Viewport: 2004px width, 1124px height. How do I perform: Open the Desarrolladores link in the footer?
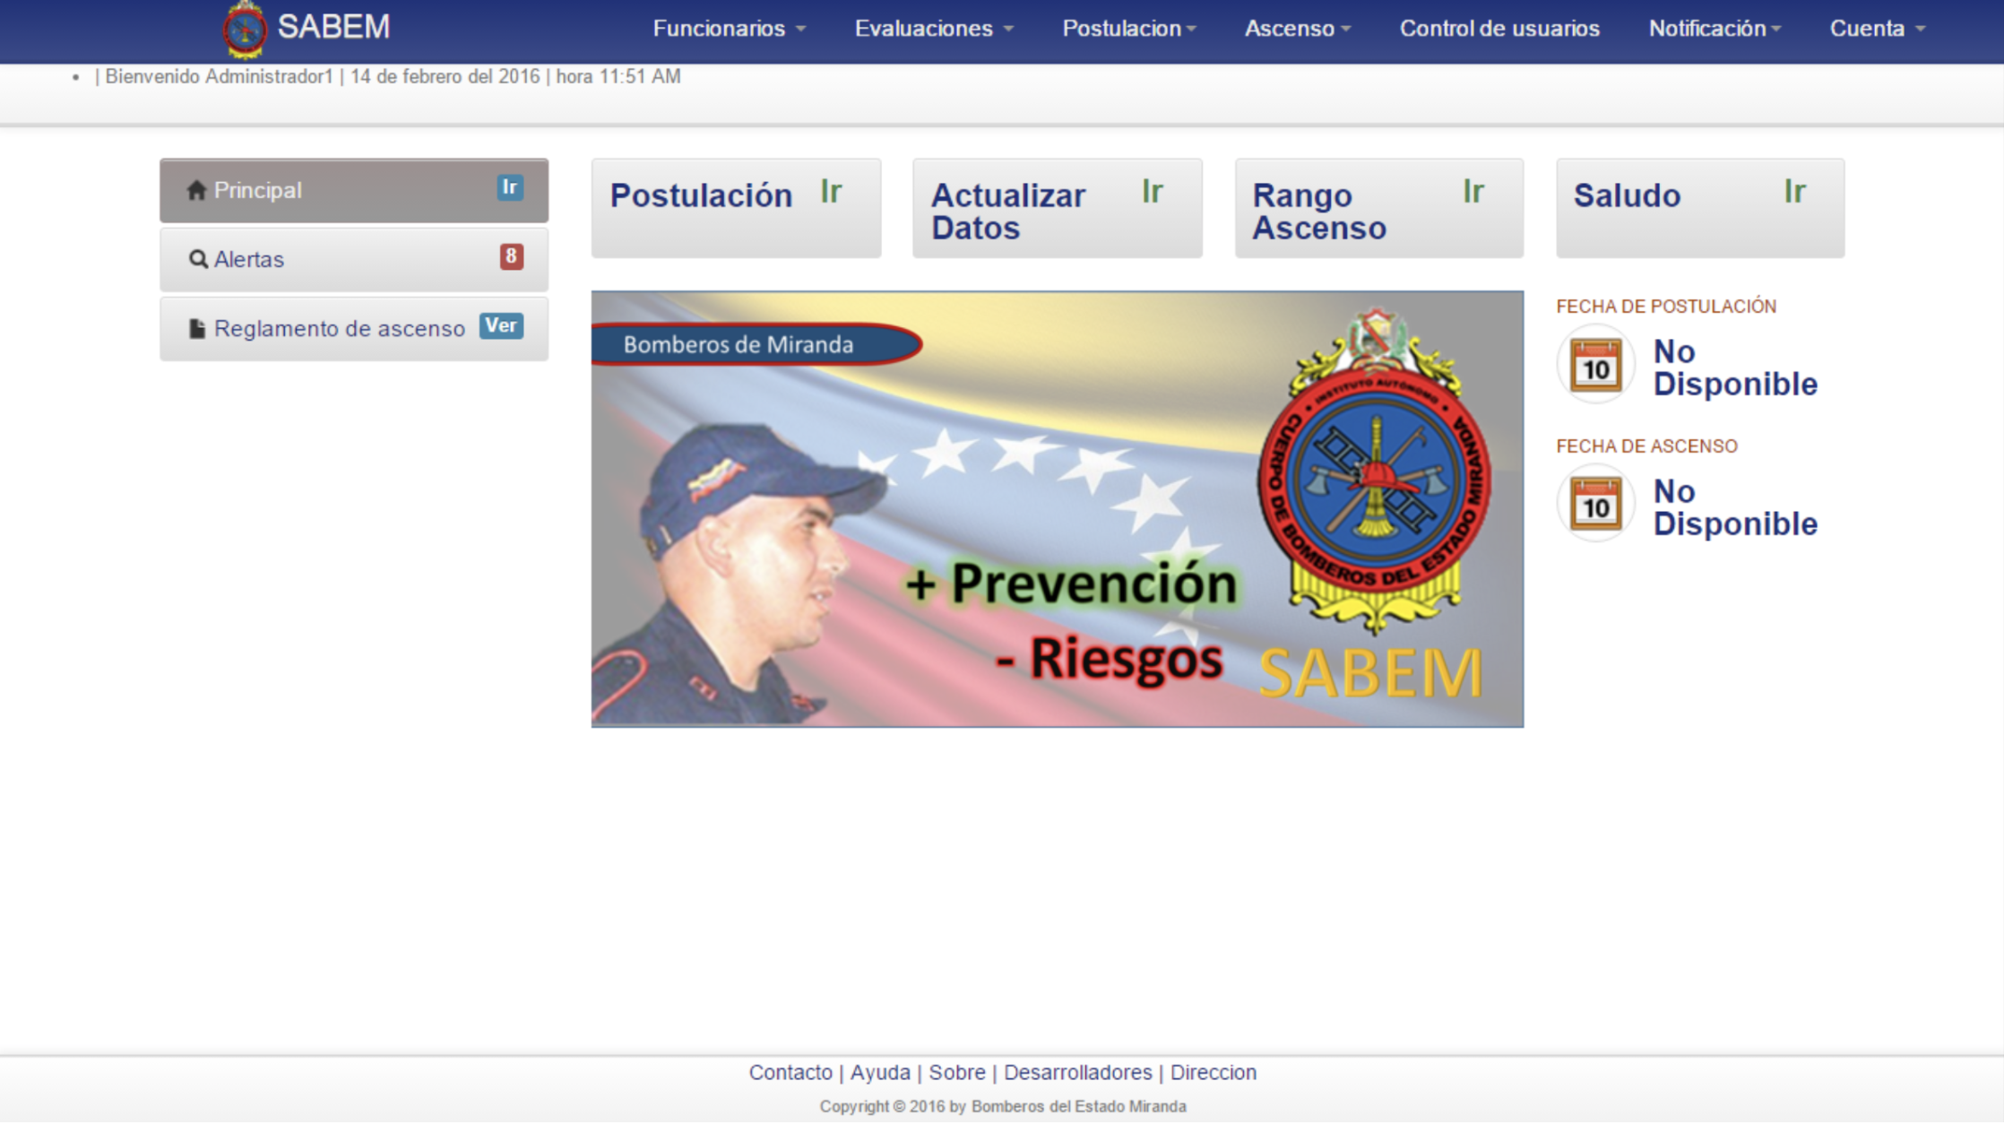1077,1072
